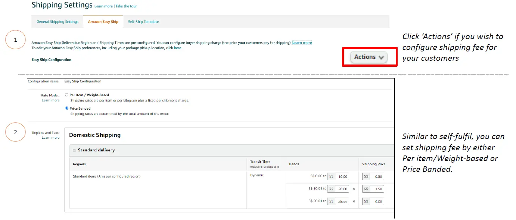Go to the Self-Ship Template tab
Image resolution: width=516 pixels, height=220 pixels.
(x=143, y=22)
